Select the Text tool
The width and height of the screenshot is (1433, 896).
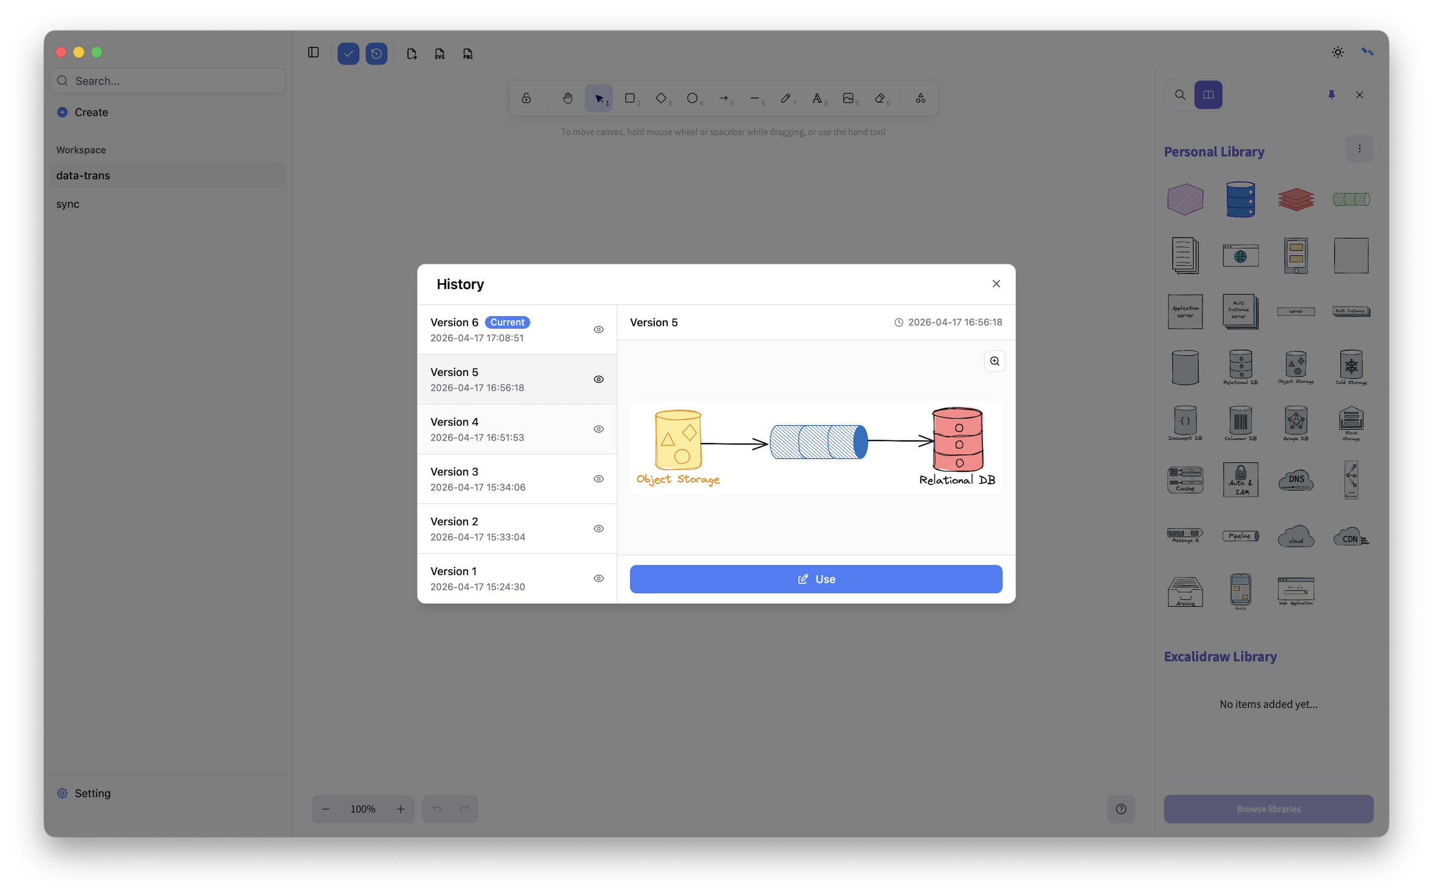pos(817,99)
